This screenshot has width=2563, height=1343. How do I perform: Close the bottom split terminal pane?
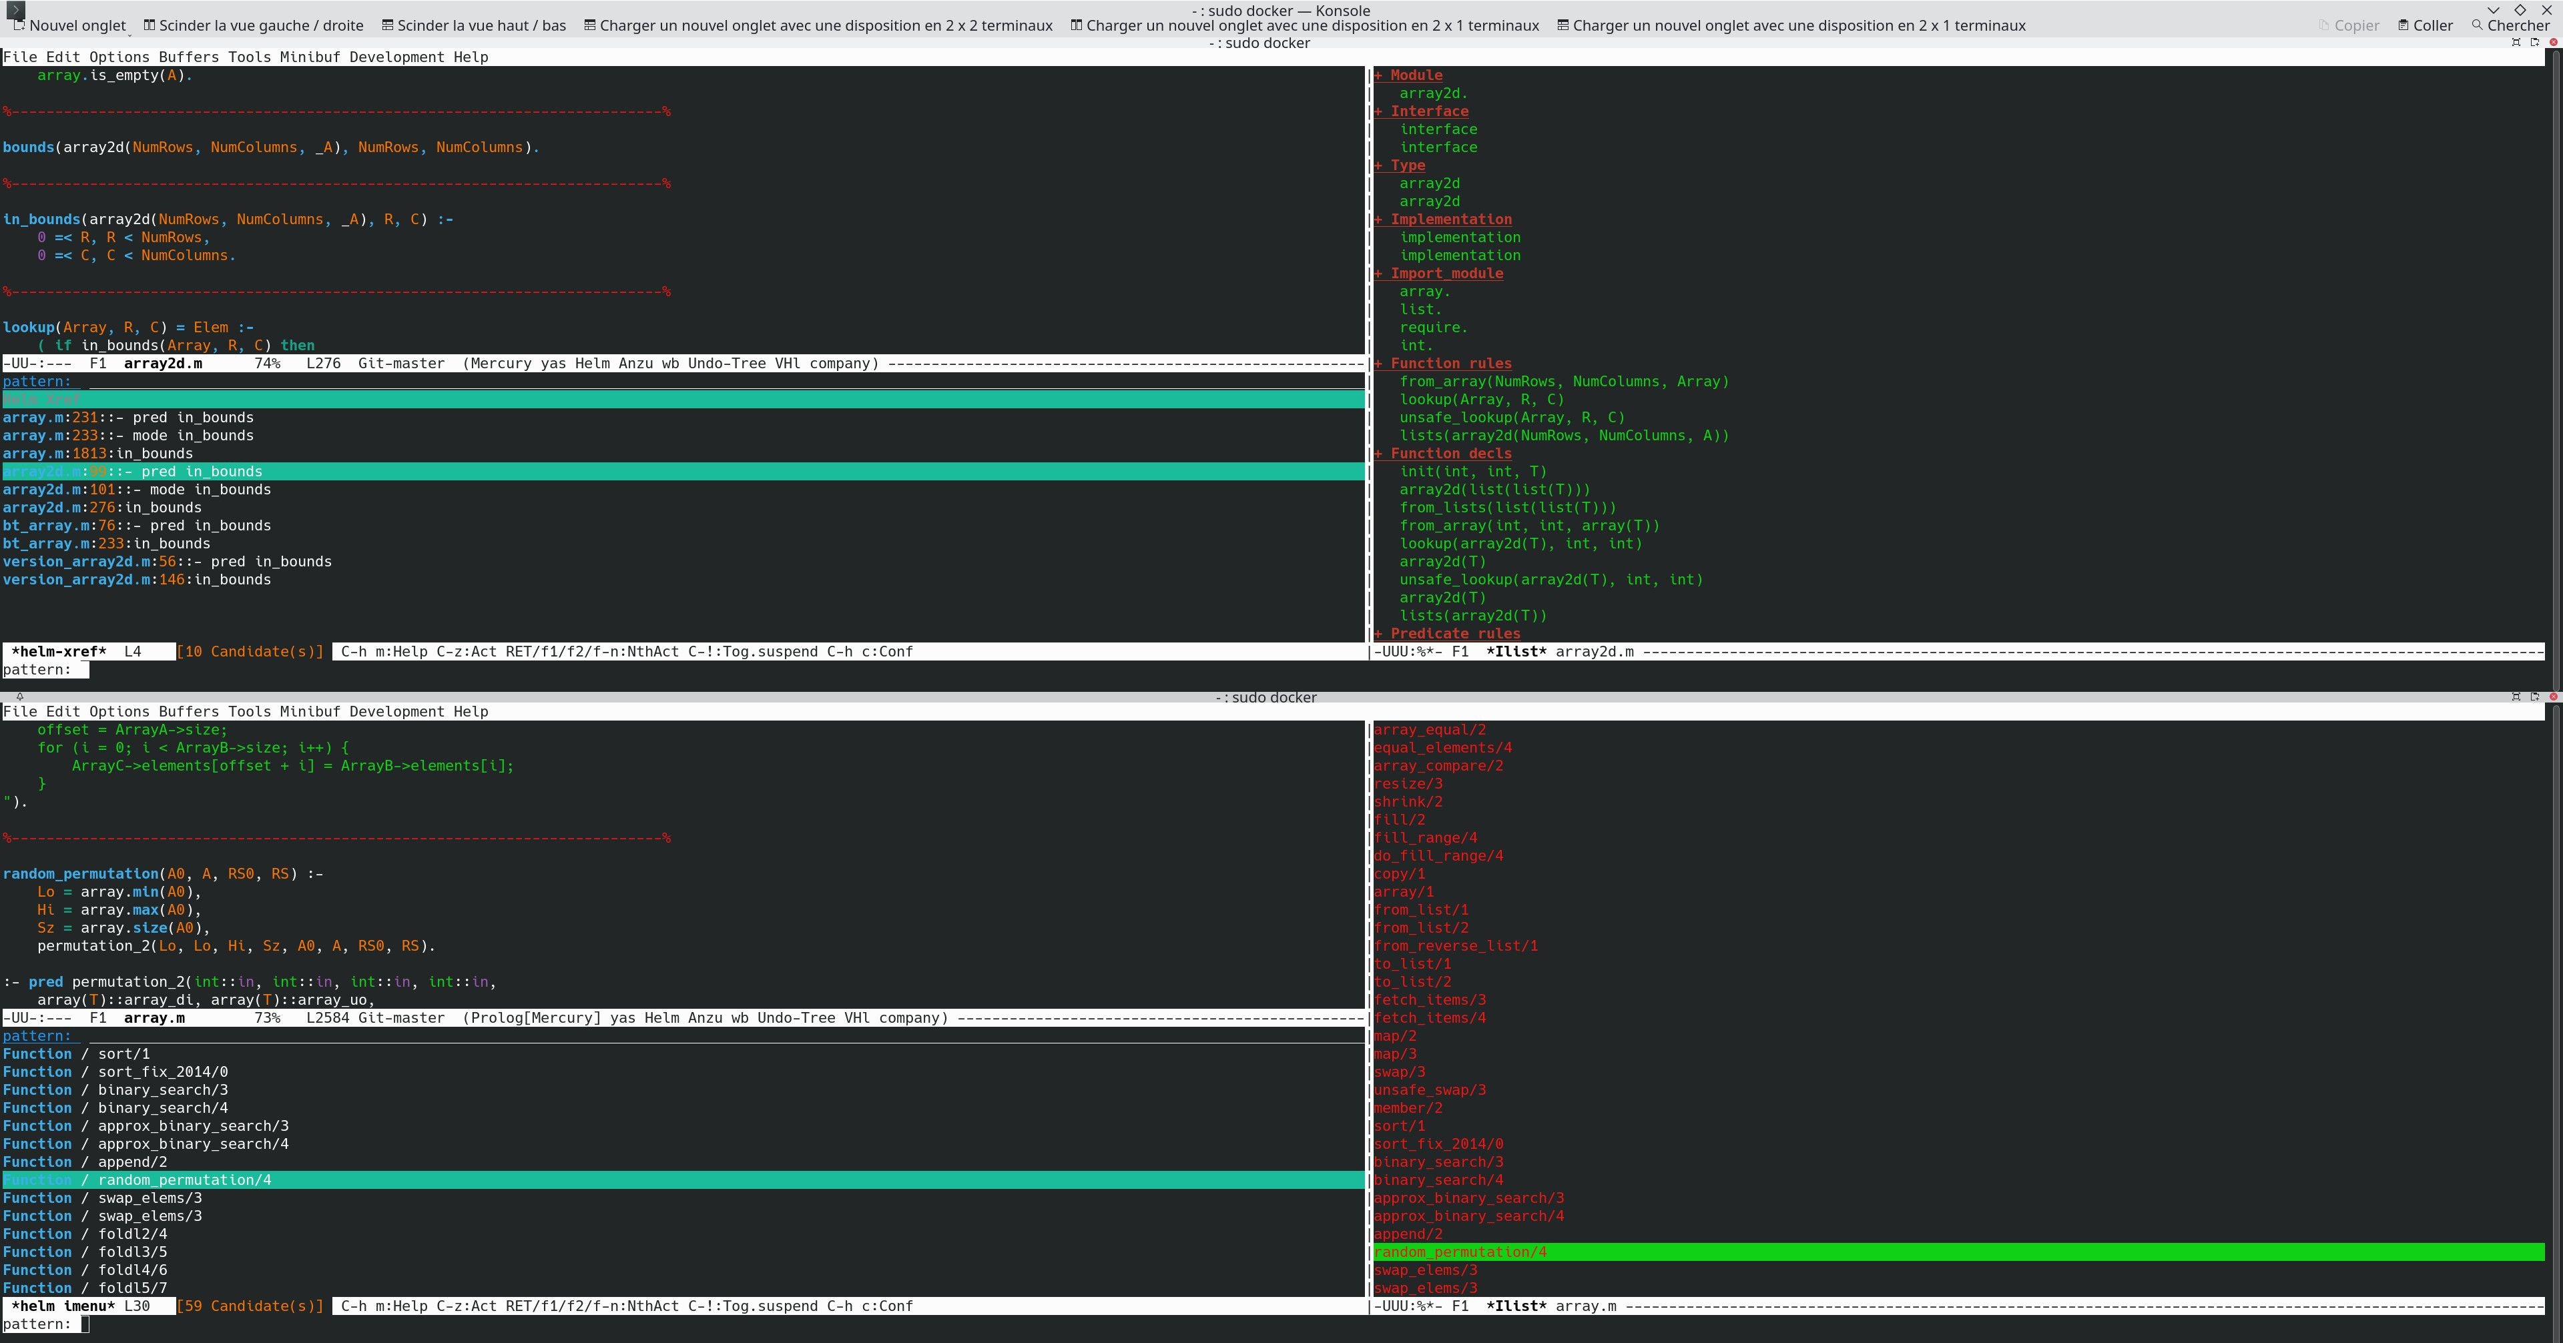click(2553, 697)
